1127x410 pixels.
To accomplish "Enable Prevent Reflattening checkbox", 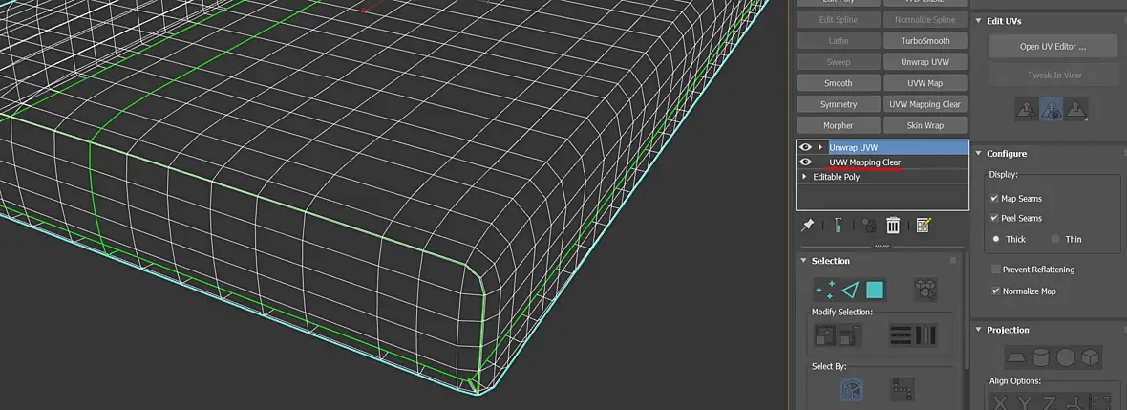I will 995,269.
